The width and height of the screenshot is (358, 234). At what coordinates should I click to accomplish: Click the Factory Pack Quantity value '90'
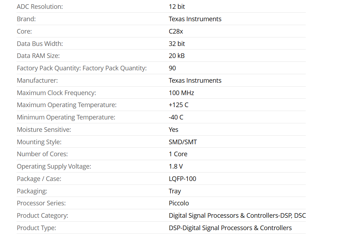(x=172, y=68)
